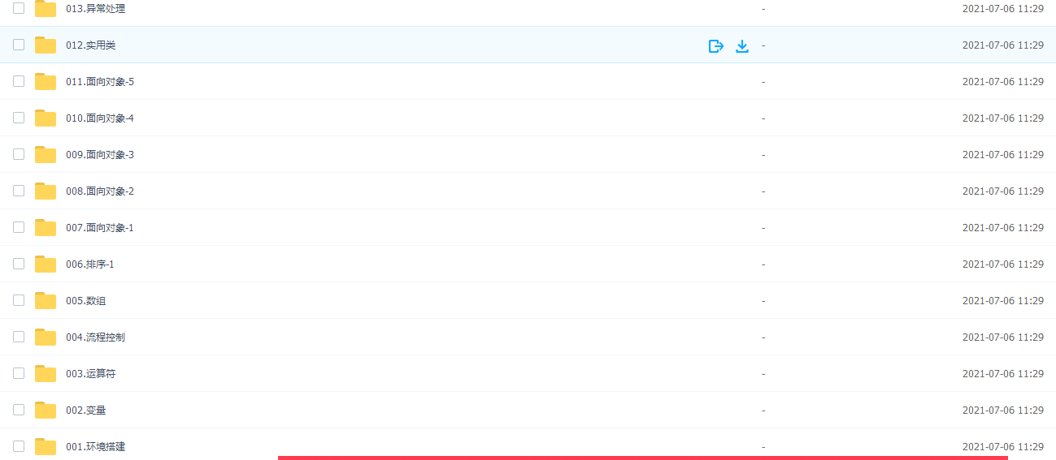Click folder icon of 012.实用类

tap(46, 45)
